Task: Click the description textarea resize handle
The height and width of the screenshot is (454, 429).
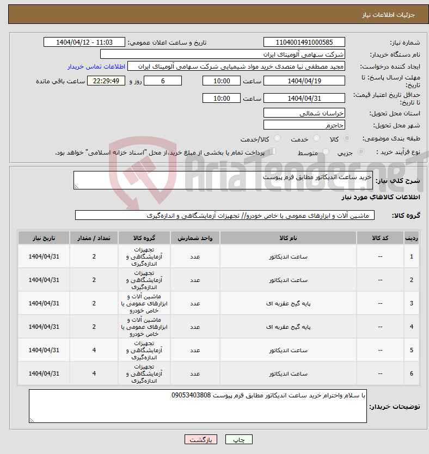Action: click(x=76, y=187)
